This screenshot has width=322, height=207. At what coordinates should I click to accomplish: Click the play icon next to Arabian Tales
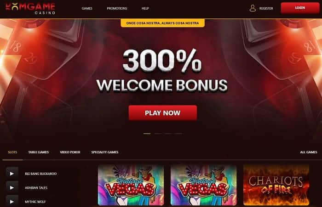coord(12,188)
